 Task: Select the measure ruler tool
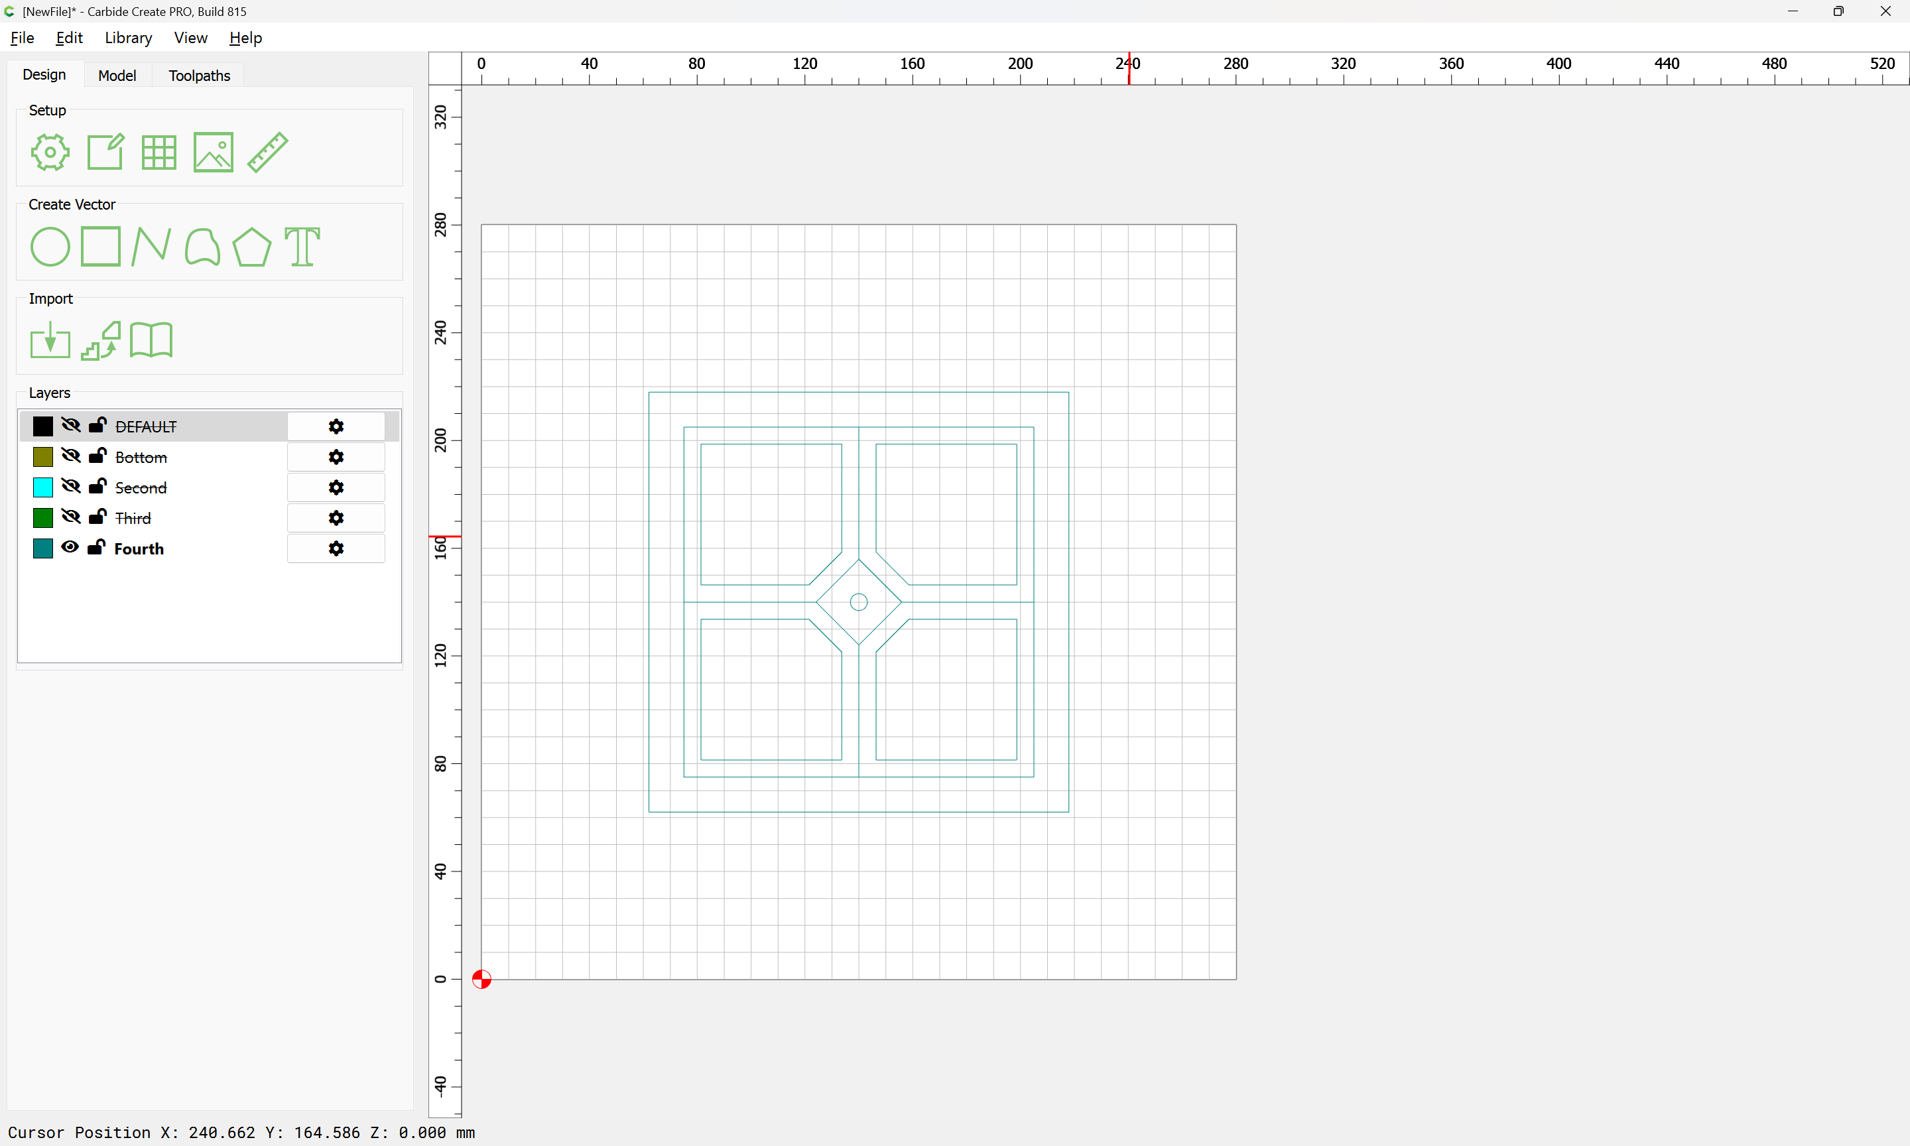coord(267,152)
